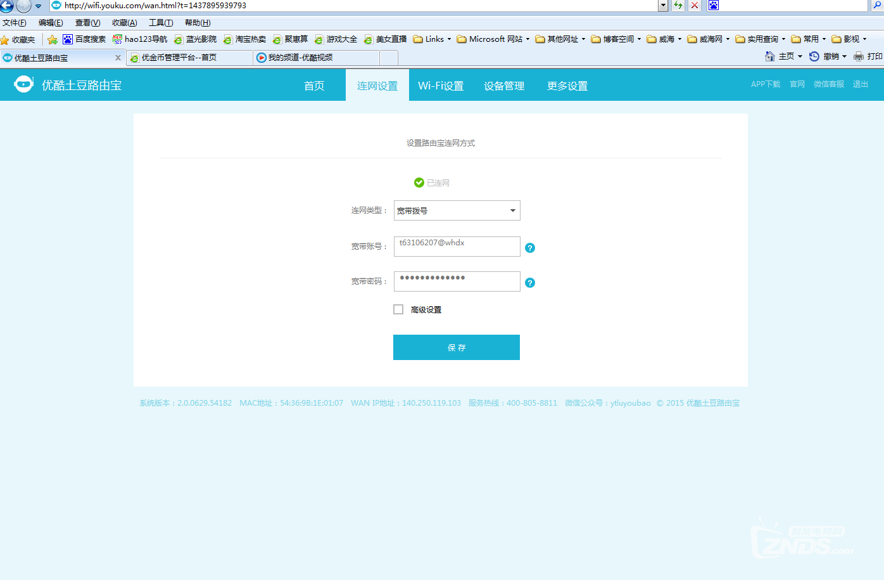Expand the 威海 bookmark folder

pos(664,39)
